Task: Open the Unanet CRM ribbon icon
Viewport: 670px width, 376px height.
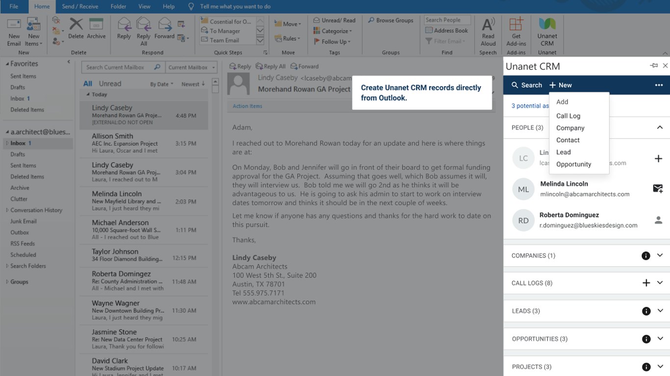Action: coord(547,32)
